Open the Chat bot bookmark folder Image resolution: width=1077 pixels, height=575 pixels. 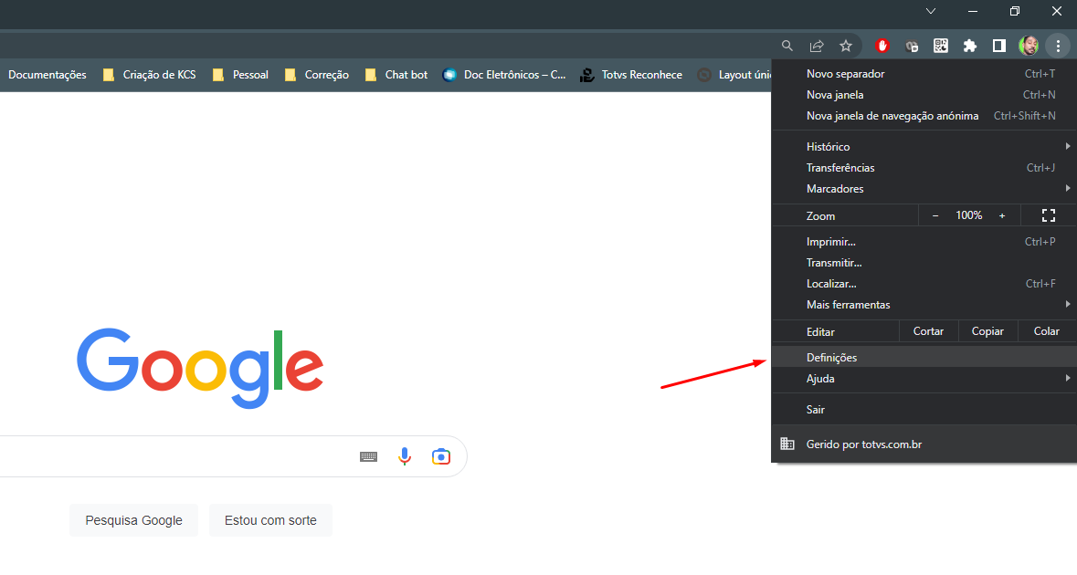tap(396, 75)
